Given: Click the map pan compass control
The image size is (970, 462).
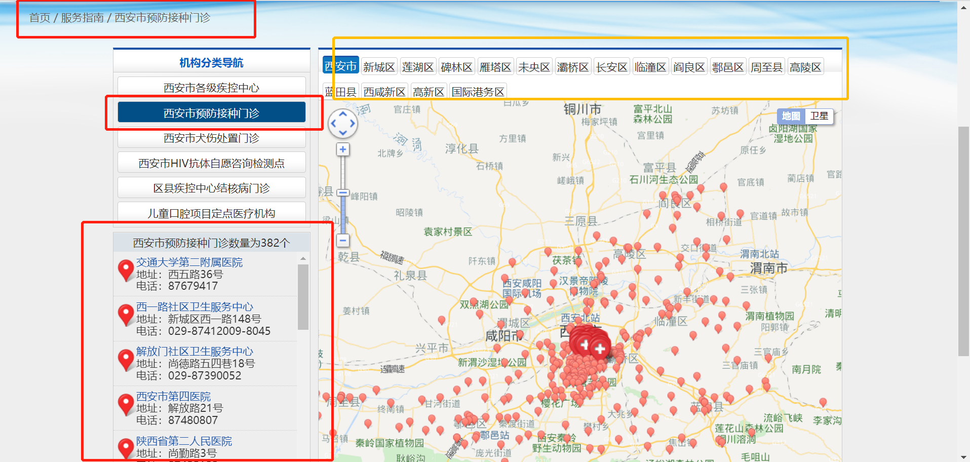Looking at the screenshot, I should 343,124.
